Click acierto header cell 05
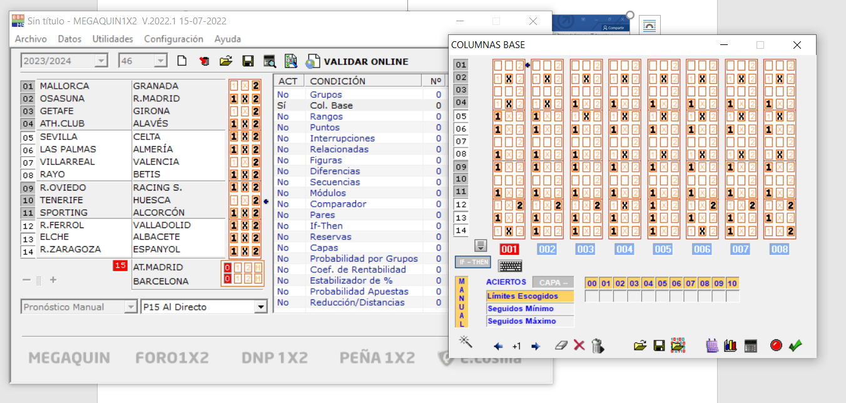Image resolution: width=846 pixels, height=403 pixels. 662,284
